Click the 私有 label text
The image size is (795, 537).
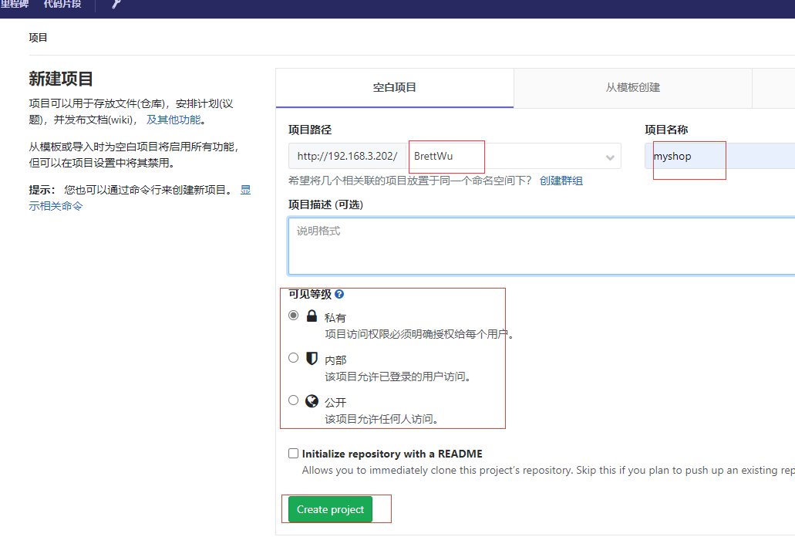pos(335,318)
